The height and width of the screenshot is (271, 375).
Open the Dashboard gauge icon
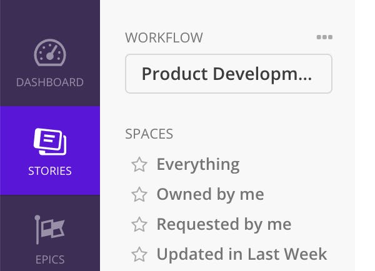[50, 52]
